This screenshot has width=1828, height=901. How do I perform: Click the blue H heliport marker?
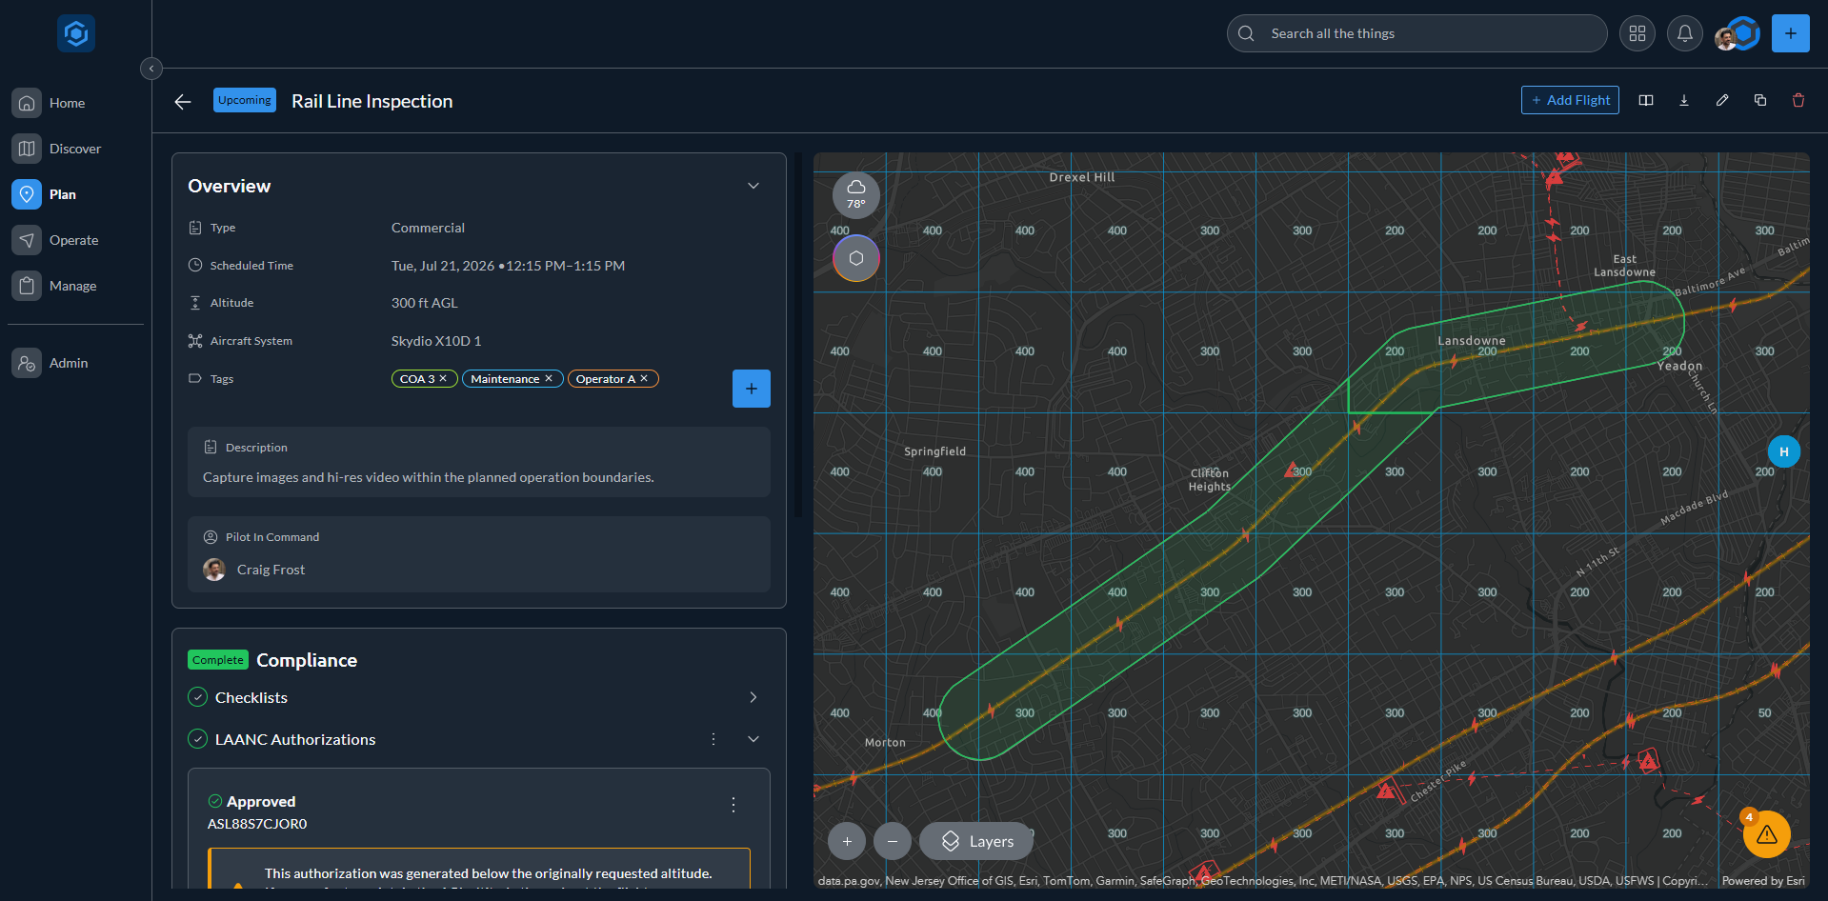tap(1784, 451)
